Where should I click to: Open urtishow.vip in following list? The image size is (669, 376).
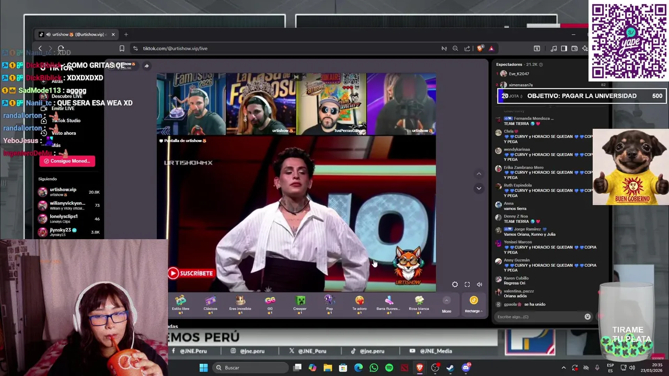click(68, 192)
